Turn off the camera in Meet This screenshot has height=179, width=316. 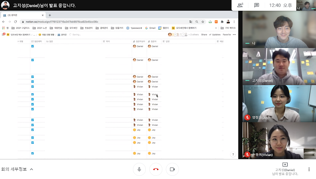(172, 169)
